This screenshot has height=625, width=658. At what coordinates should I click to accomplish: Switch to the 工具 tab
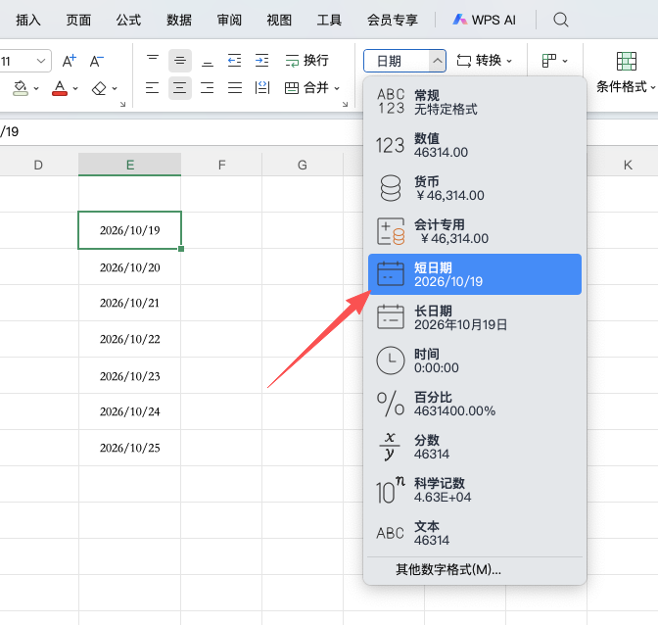[329, 20]
